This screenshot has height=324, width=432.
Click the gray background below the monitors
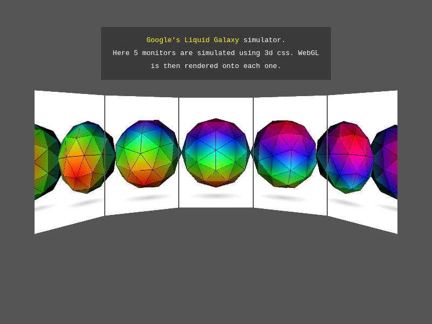[x=216, y=270]
